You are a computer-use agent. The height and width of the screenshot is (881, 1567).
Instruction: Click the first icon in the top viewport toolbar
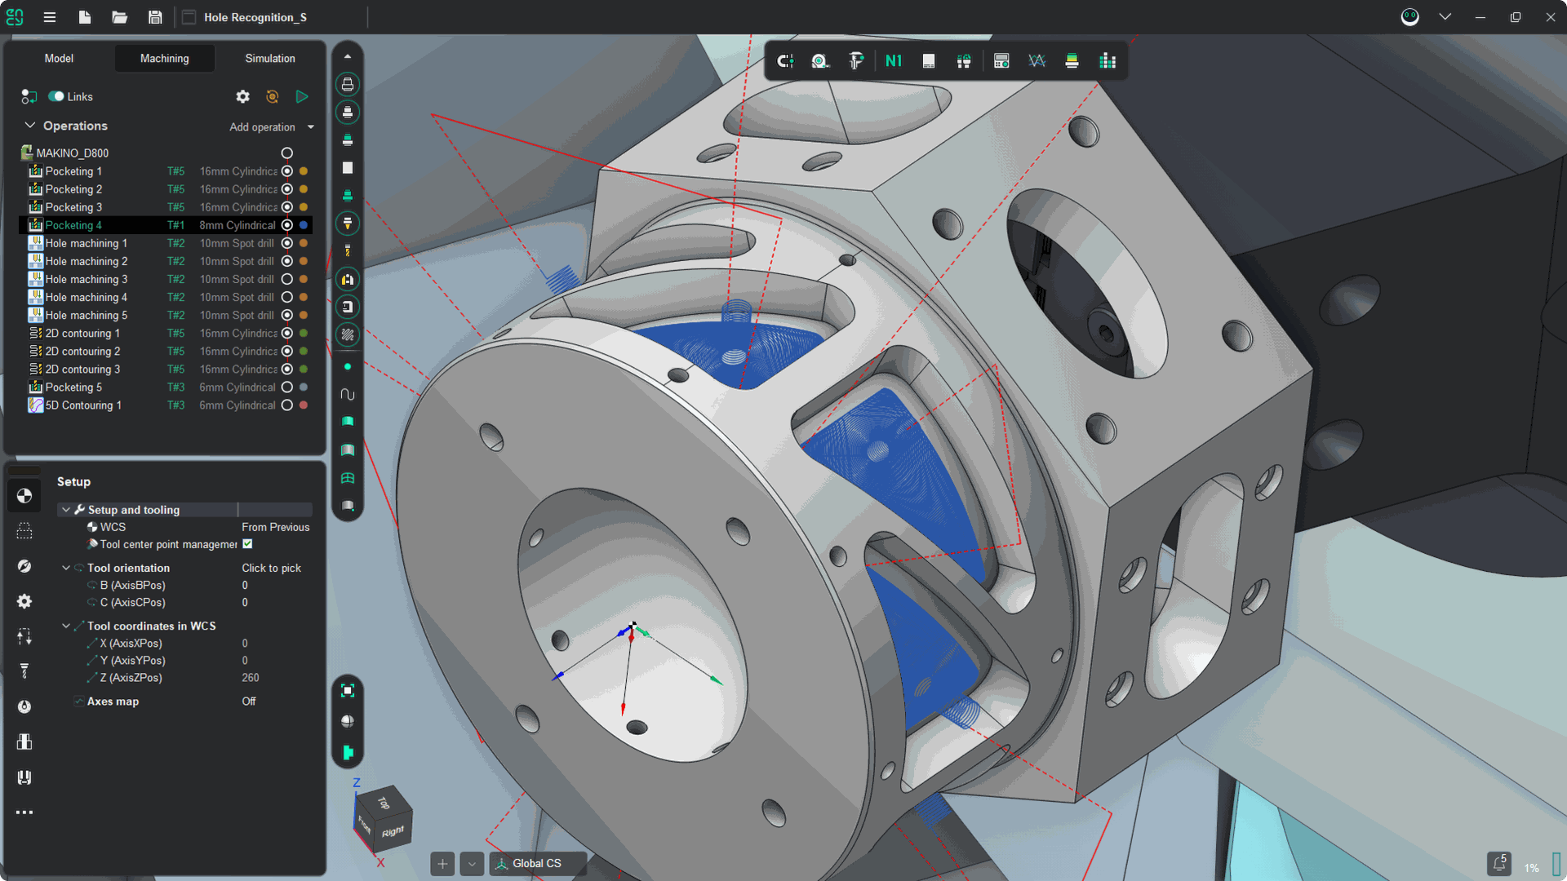pyautogui.click(x=785, y=60)
